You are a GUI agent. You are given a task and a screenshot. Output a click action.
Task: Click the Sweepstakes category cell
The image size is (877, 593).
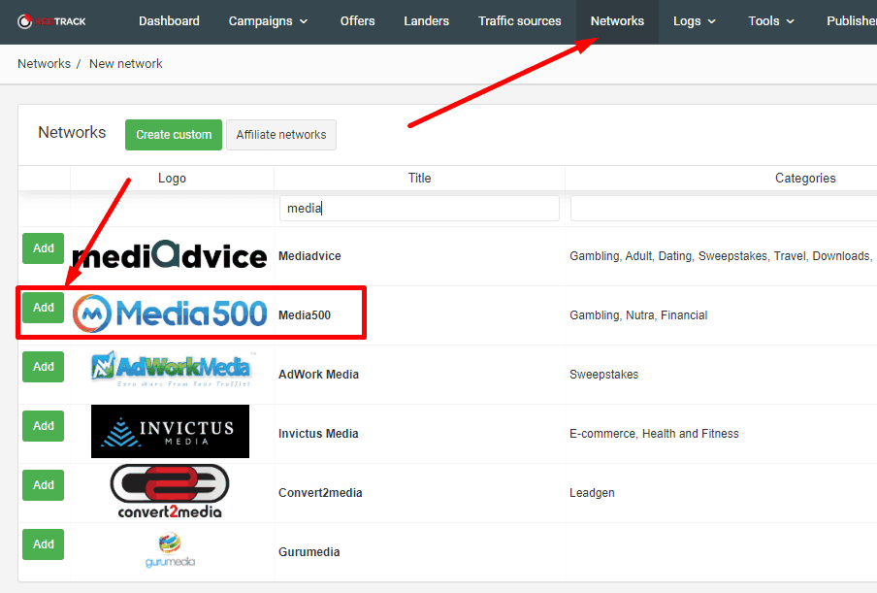point(604,375)
